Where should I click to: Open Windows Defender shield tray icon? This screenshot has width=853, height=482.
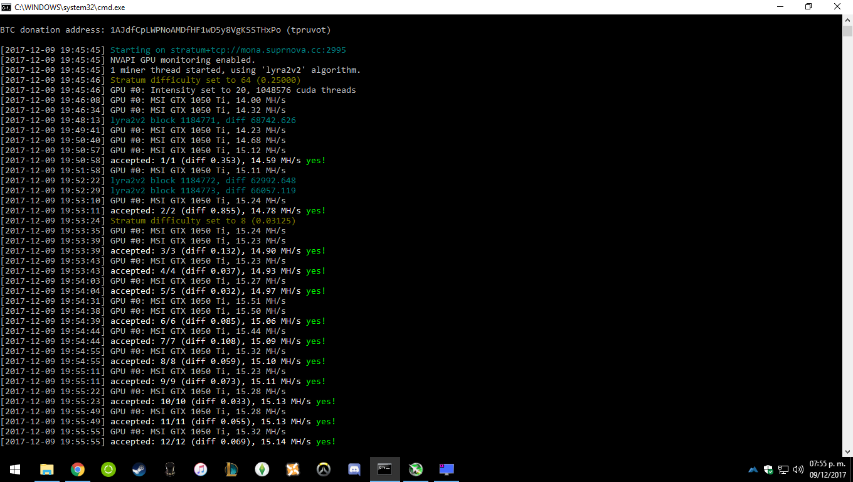click(769, 469)
